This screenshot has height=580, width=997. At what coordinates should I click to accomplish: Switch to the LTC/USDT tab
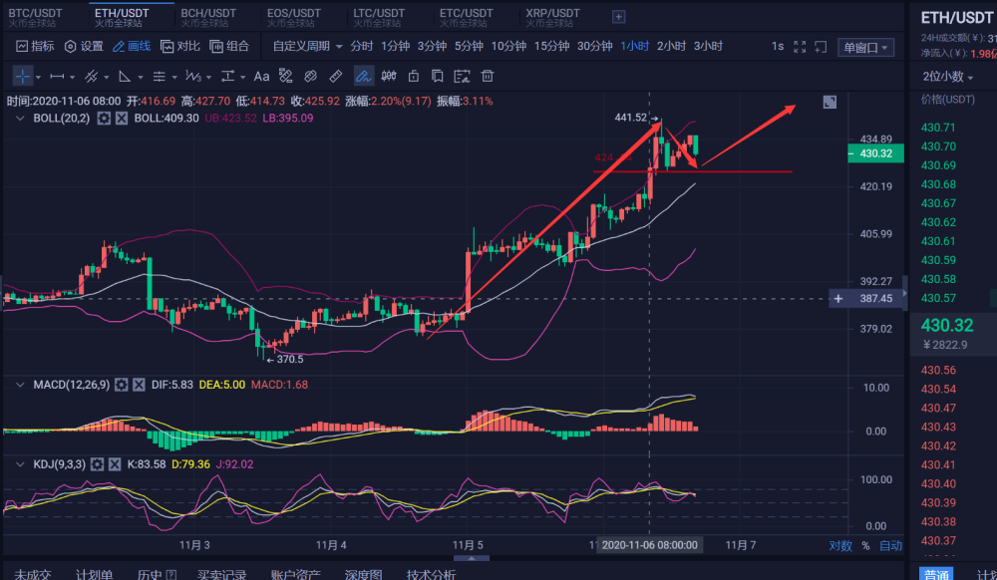coord(379,17)
